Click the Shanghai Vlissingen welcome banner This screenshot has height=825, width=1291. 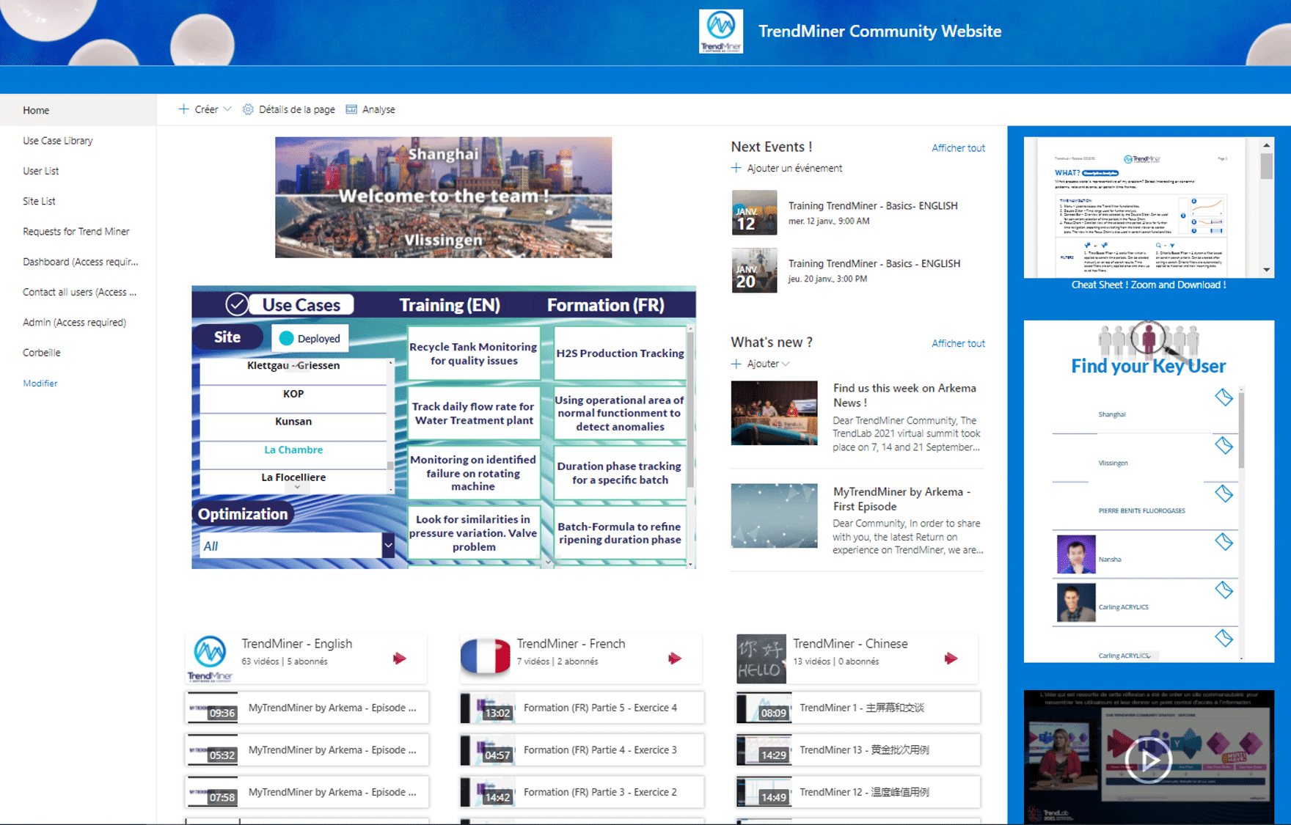(443, 197)
